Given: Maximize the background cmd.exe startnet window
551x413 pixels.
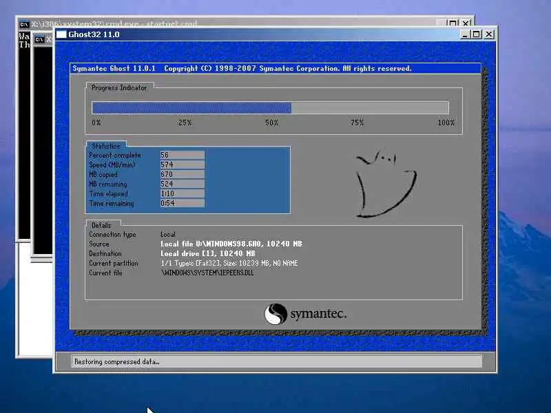Looking at the screenshot, I should pos(453,23).
